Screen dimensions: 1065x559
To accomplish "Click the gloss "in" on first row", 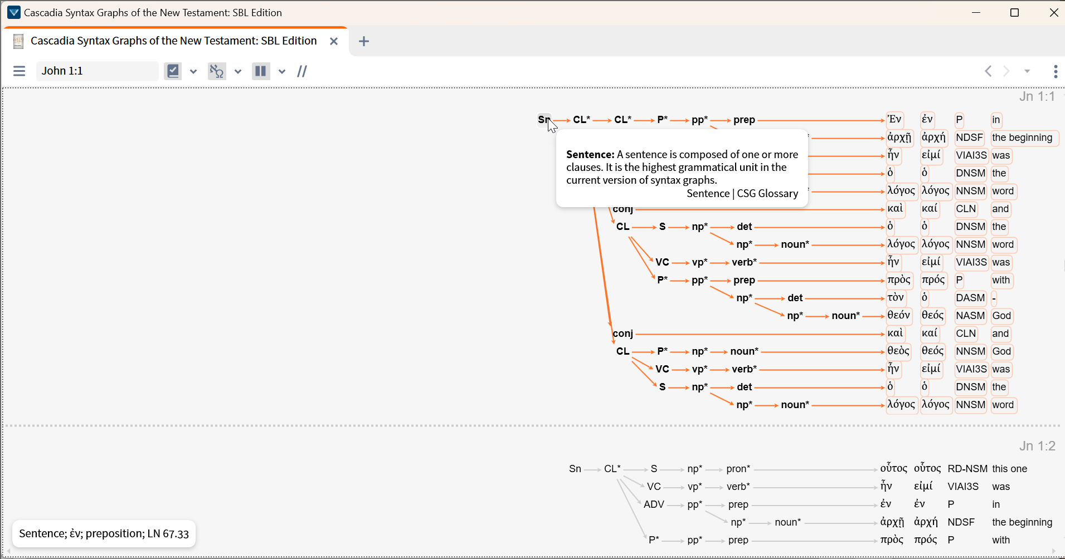I will pyautogui.click(x=996, y=120).
